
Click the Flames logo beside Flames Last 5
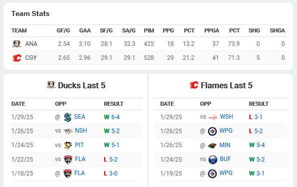194,85
